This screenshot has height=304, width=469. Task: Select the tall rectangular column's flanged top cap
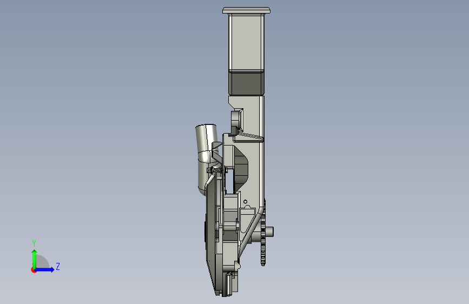point(247,10)
